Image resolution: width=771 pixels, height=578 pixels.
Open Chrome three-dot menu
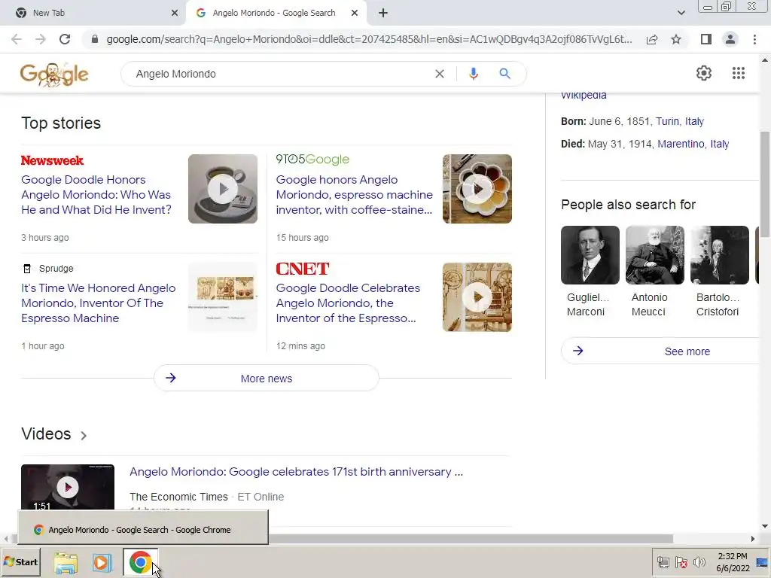pyautogui.click(x=754, y=39)
